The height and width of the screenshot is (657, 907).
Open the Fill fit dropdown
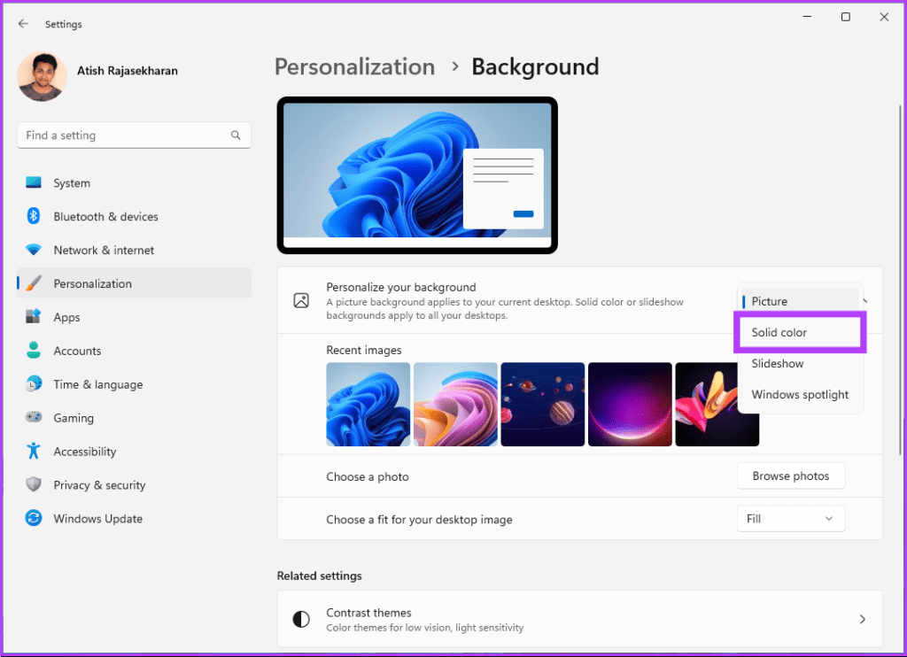[791, 519]
